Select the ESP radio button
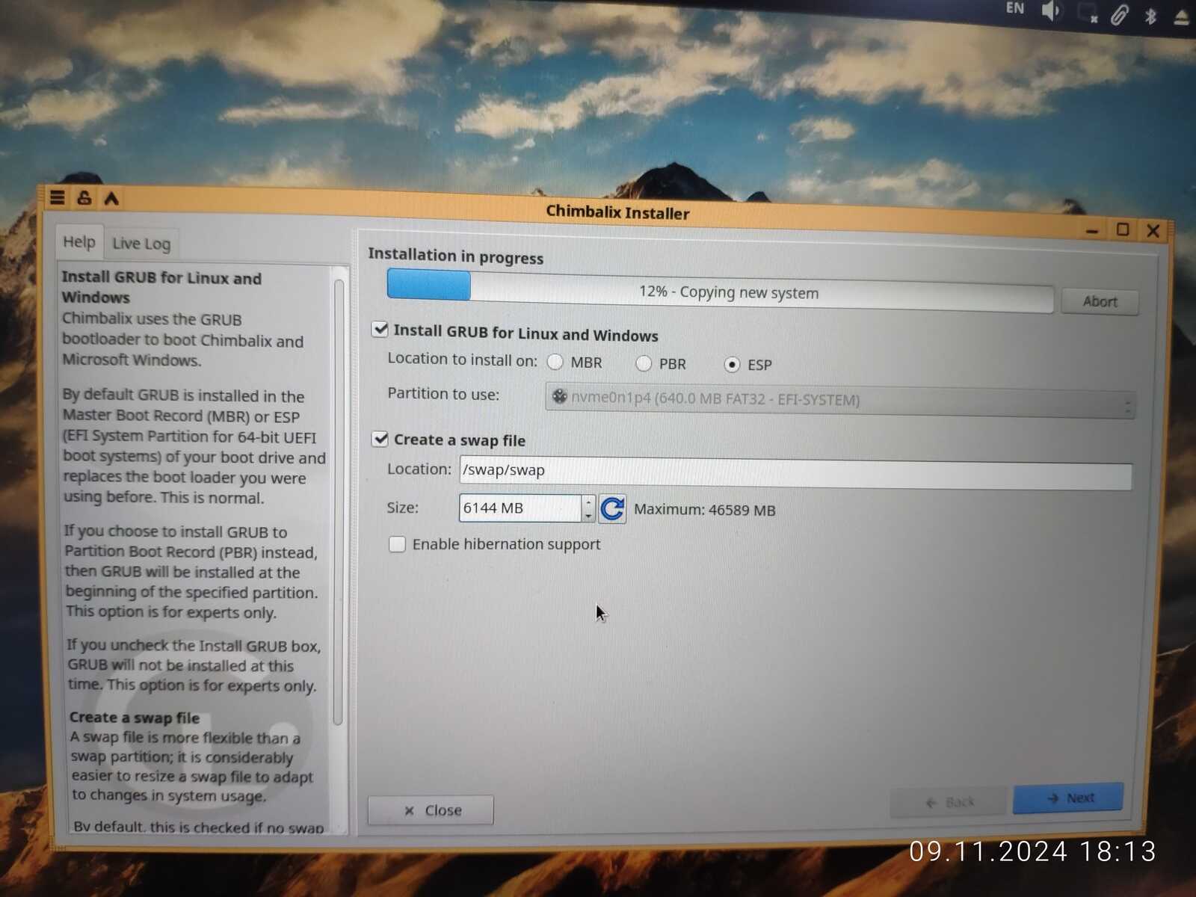Screen dimensions: 1196x897 (732, 364)
